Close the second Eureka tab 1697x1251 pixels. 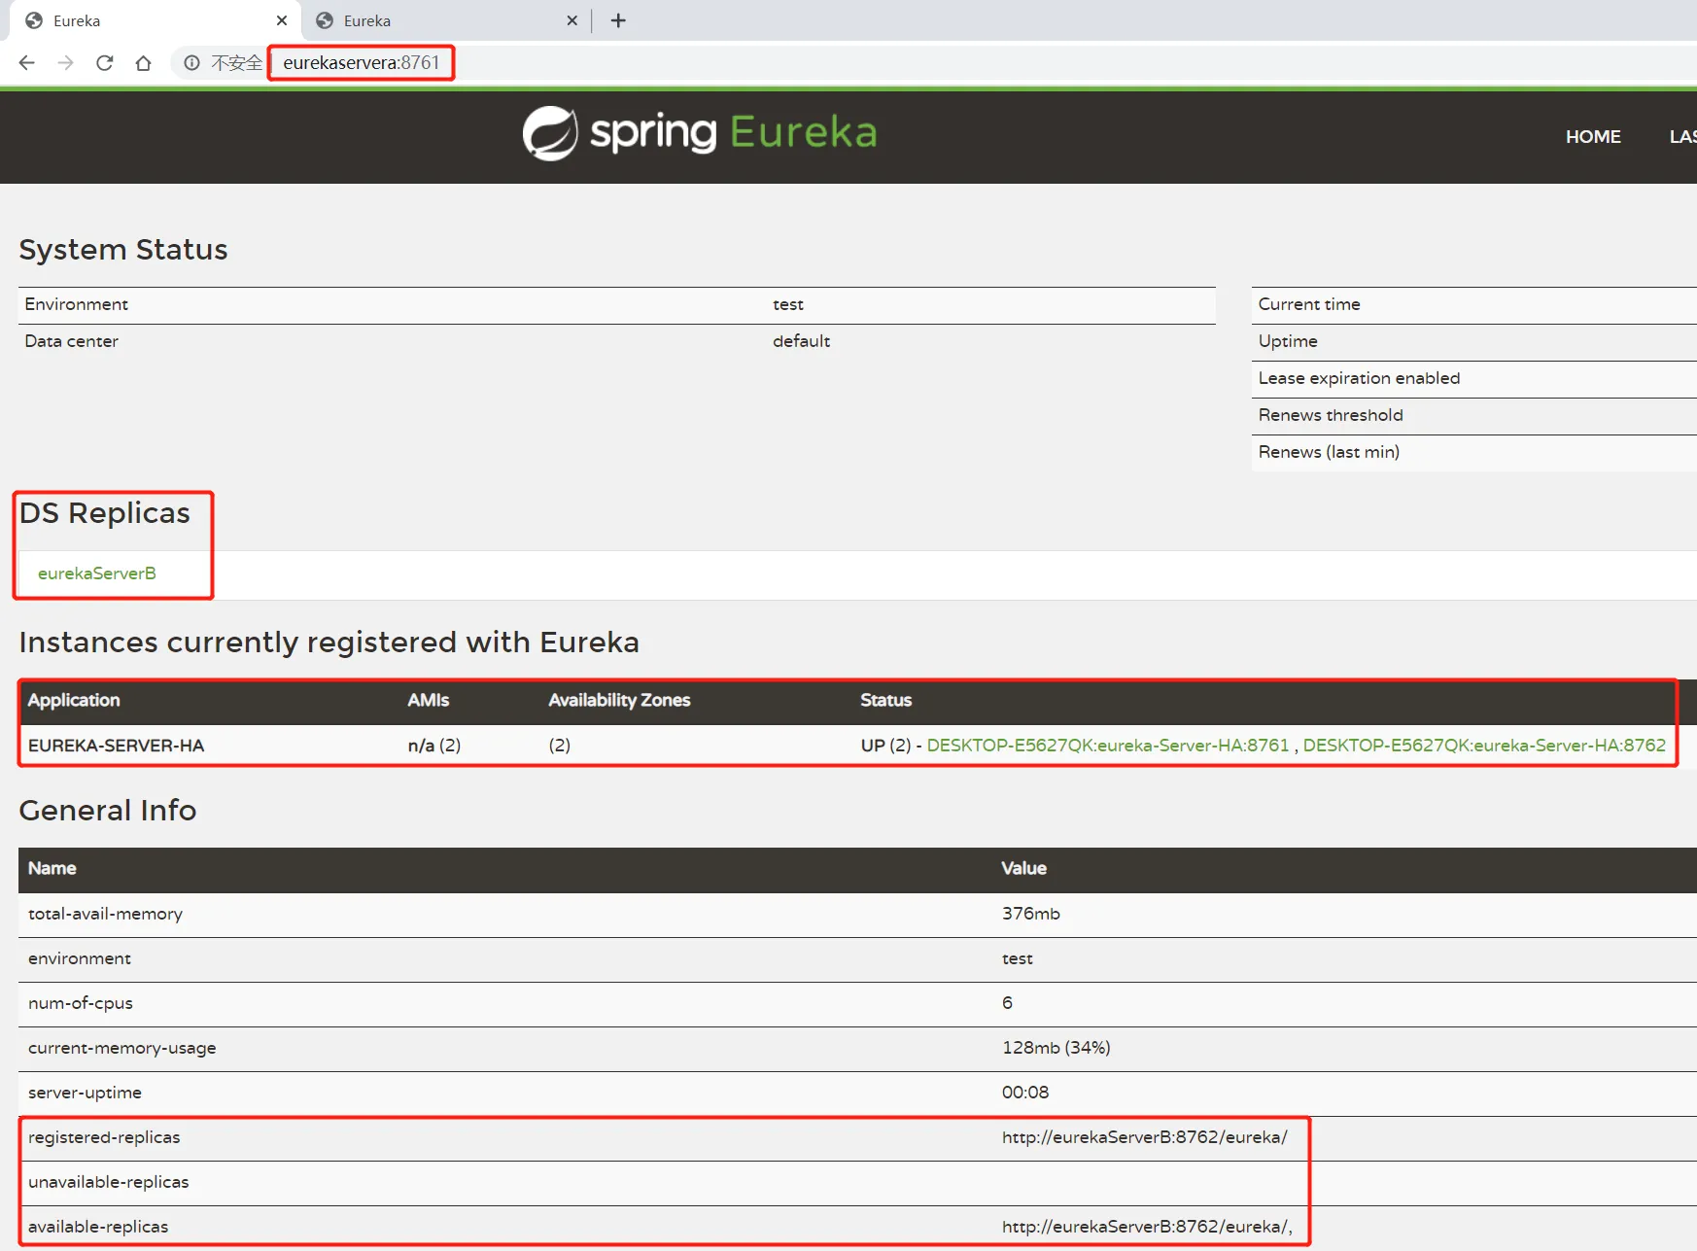tap(571, 20)
